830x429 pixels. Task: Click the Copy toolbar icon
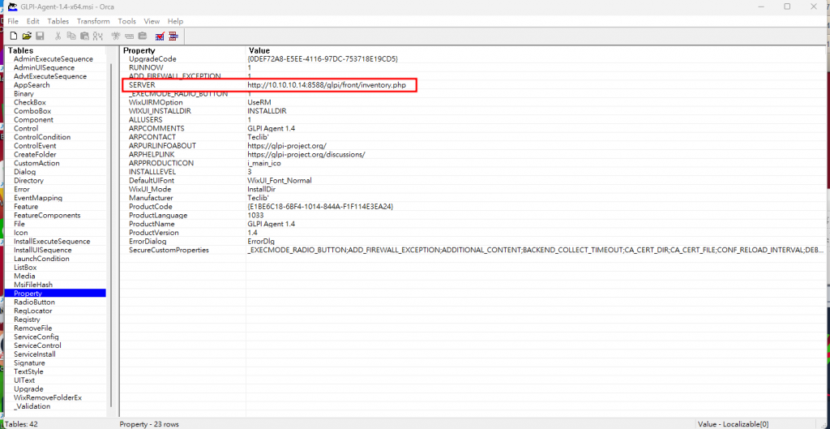[71, 36]
